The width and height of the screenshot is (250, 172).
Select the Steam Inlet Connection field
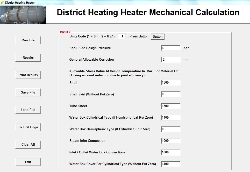pyautogui.click(x=171, y=141)
